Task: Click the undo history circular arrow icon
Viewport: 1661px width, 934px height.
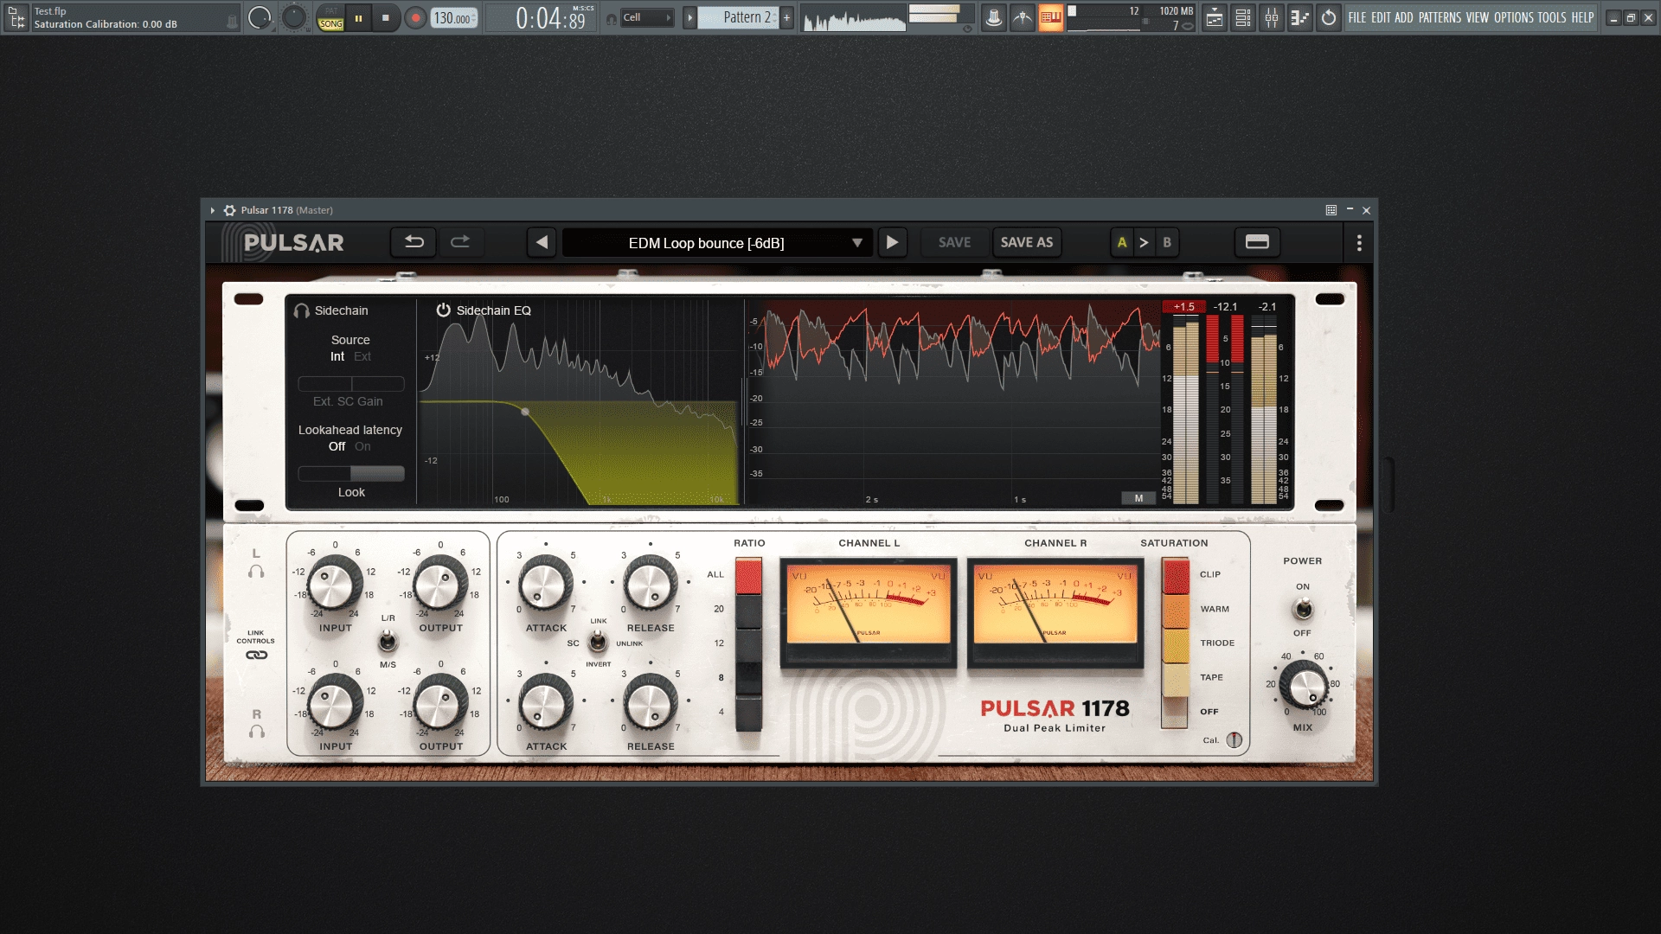Action: click(x=1329, y=17)
